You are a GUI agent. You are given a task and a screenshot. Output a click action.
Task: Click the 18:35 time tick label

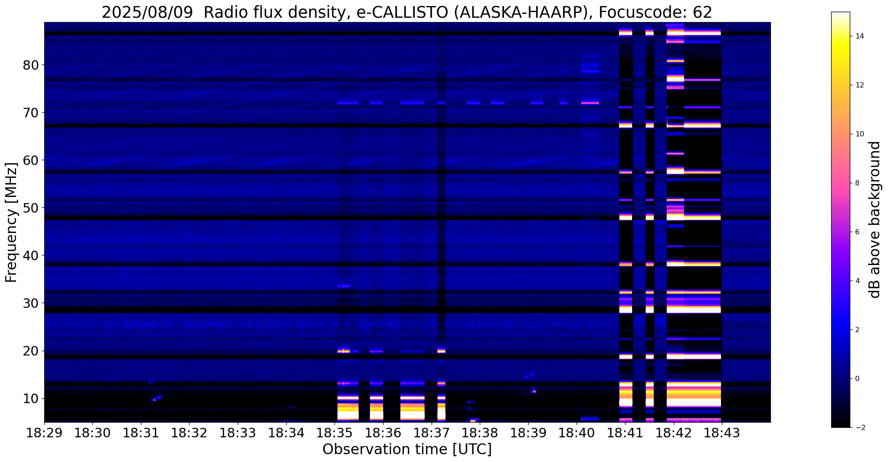[334, 433]
